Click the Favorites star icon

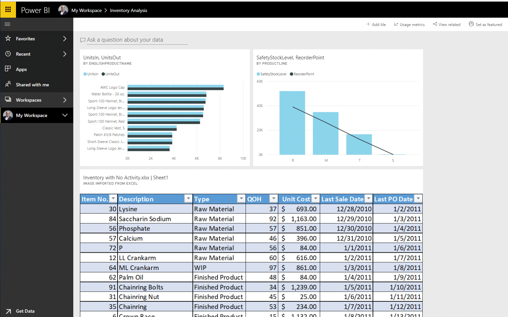click(8, 39)
